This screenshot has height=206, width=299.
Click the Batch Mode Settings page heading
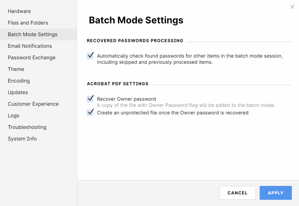click(136, 20)
